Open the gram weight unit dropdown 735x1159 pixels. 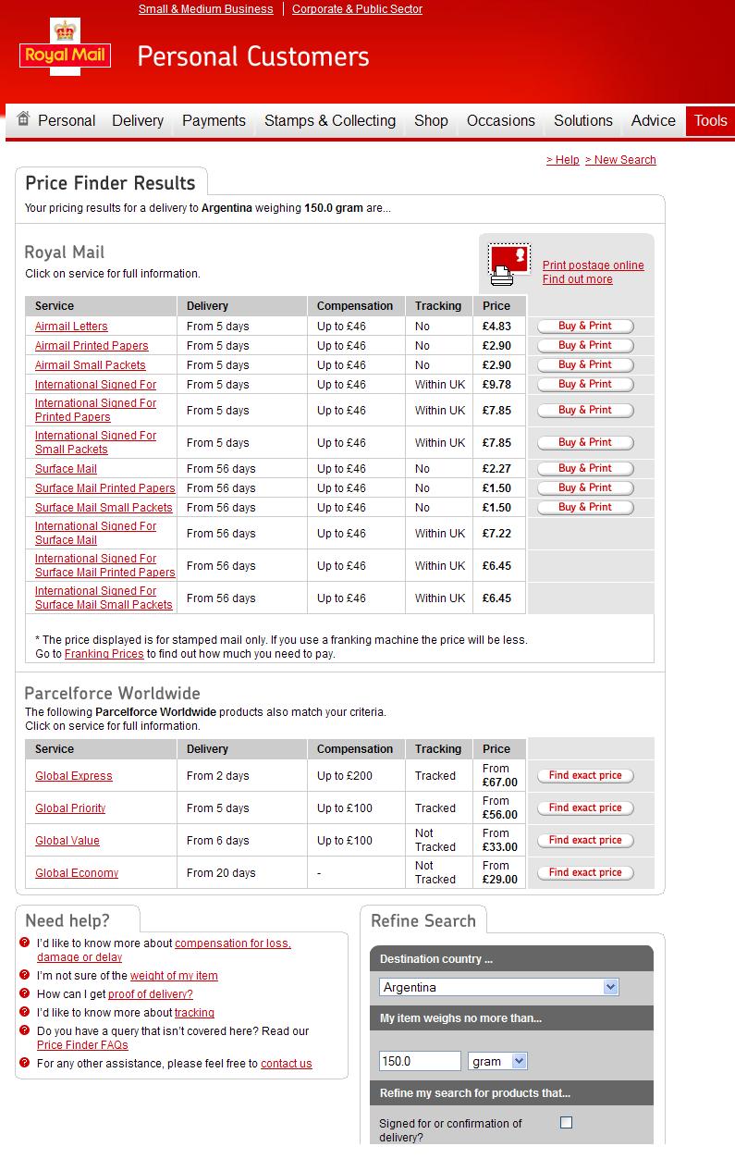[x=497, y=1061]
